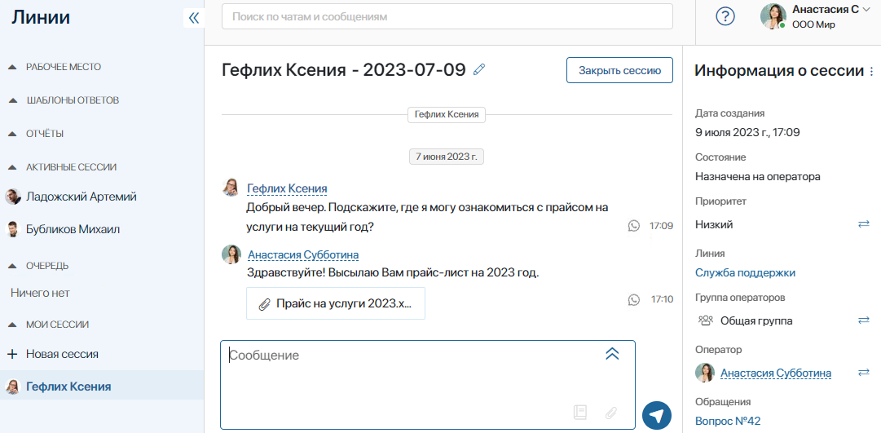Reassign operator using arrows next to Анастасия Субботина
Viewport: 881px width, 433px height.
[x=864, y=373]
